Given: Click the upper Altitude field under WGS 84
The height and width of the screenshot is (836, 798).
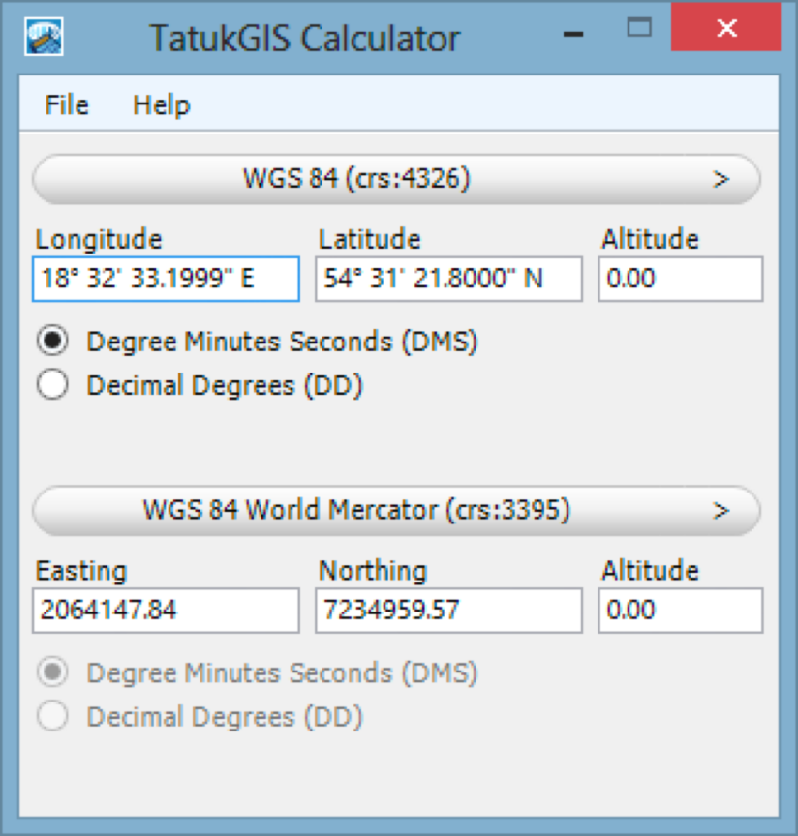Looking at the screenshot, I should click(x=681, y=279).
